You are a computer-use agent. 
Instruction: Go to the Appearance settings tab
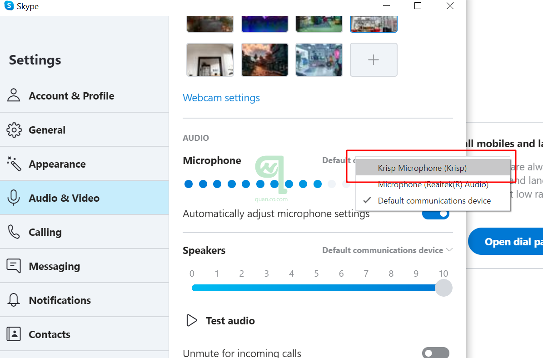coord(85,164)
